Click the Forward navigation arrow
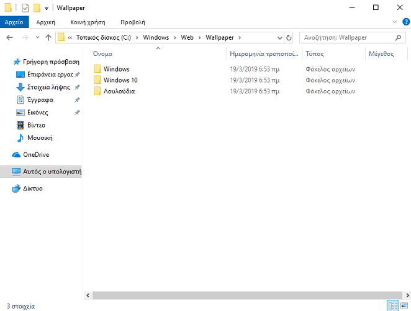Image resolution: width=411 pixels, height=311 pixels. click(25, 37)
